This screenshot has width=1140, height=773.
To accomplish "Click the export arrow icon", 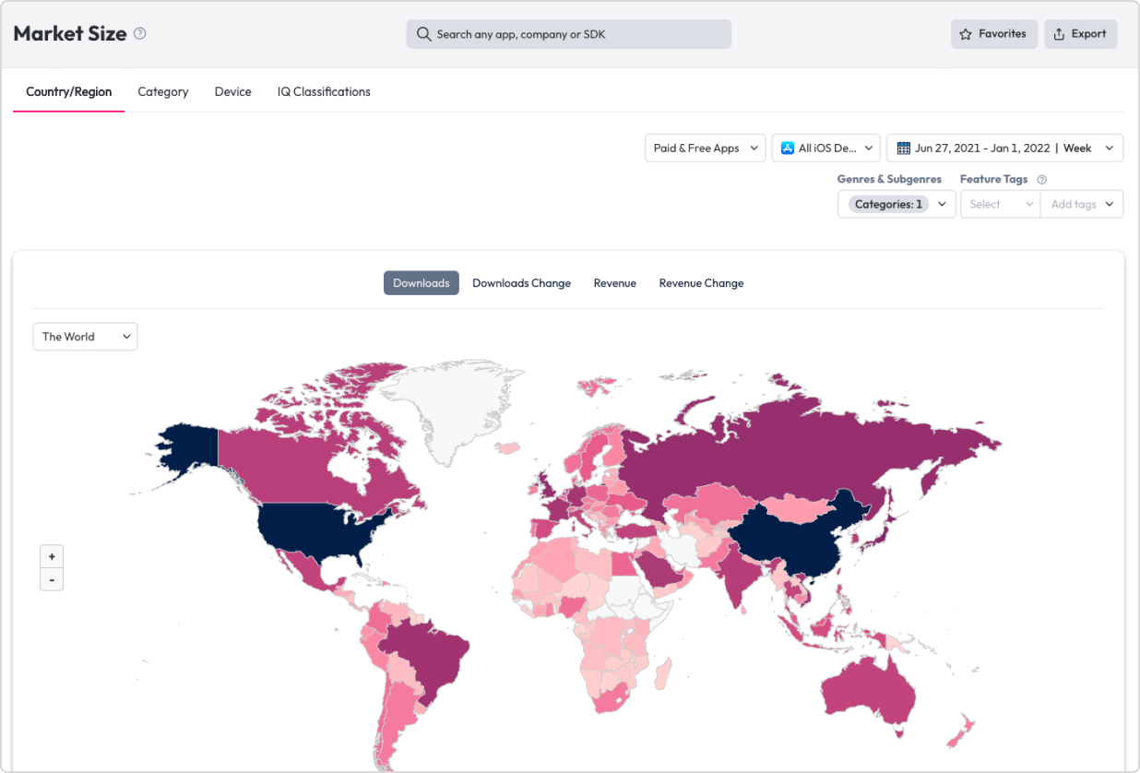I will coord(1059,34).
